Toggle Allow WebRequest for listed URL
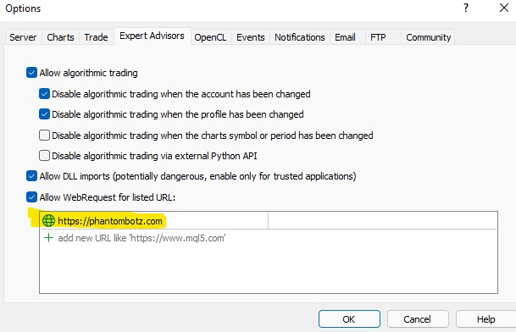This screenshot has width=516, height=332. click(x=31, y=197)
